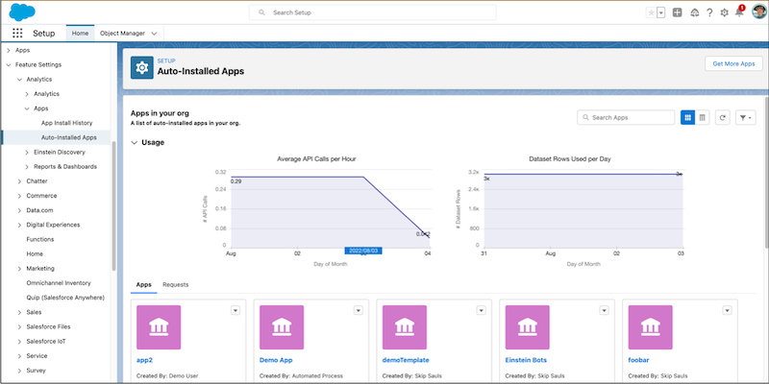Expand the Marketing tree node
The image size is (769, 384).
click(x=19, y=269)
